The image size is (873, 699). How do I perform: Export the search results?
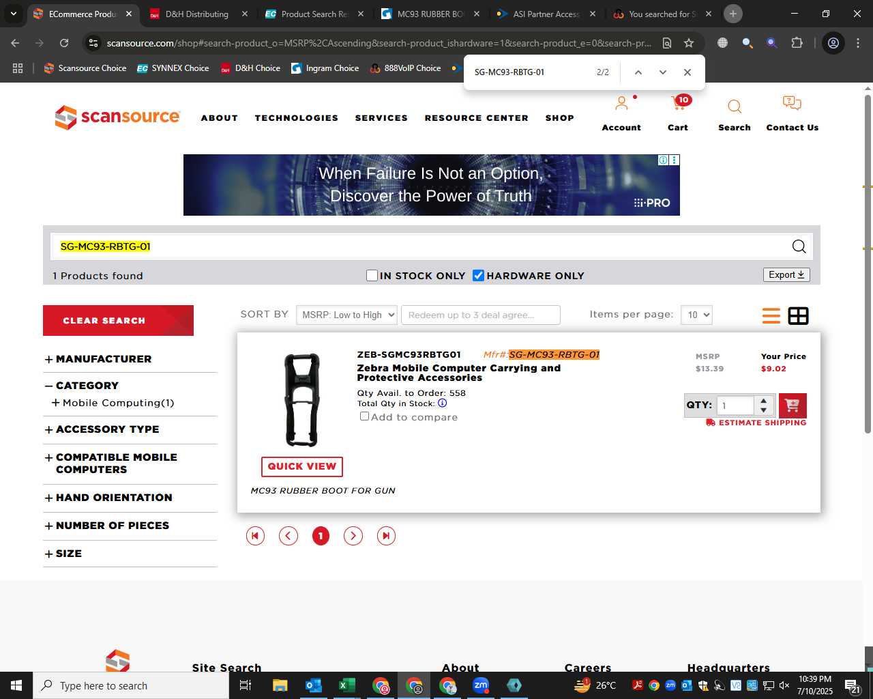point(786,274)
